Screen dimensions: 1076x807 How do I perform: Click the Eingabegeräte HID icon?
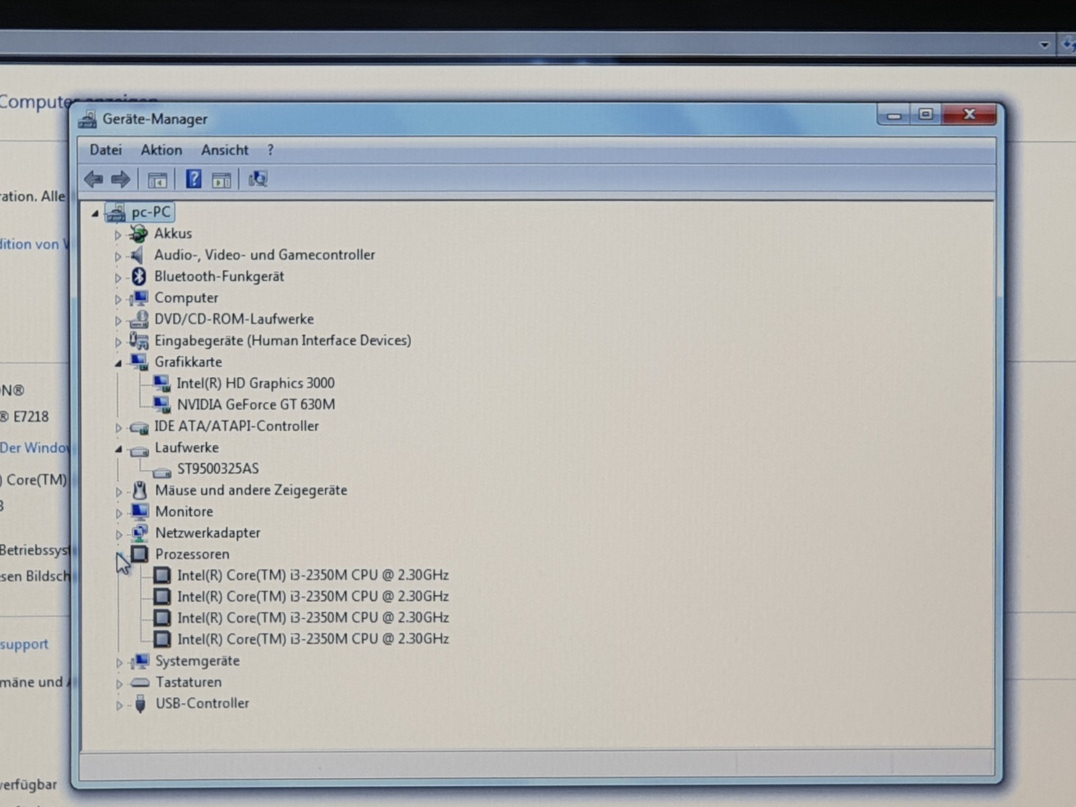(x=139, y=340)
